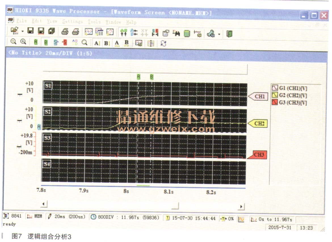Click the AB/CD cursor toolbar icon
This screenshot has height=242, width=332.
[75, 42]
